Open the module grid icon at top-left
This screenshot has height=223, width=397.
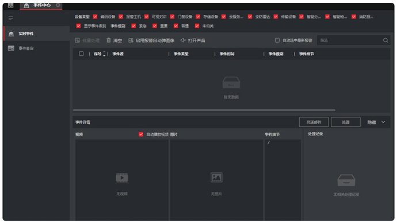pyautogui.click(x=10, y=5)
